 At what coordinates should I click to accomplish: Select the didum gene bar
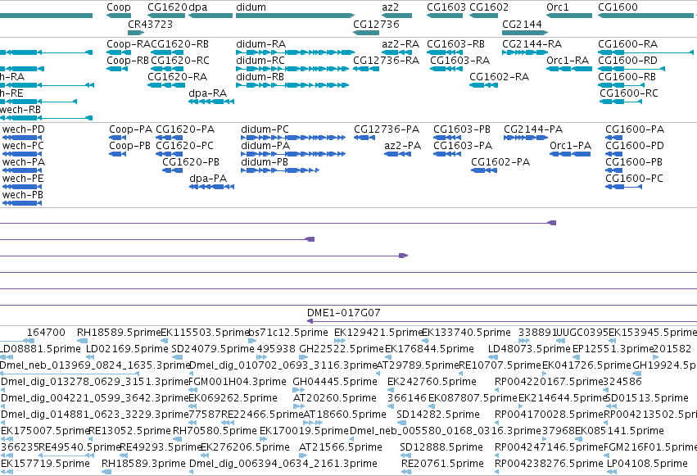pos(295,16)
